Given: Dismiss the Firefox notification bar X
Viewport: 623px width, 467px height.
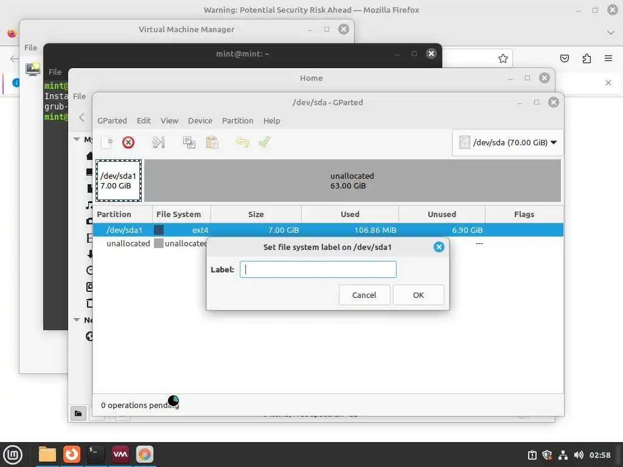Looking at the screenshot, I should coord(608,83).
